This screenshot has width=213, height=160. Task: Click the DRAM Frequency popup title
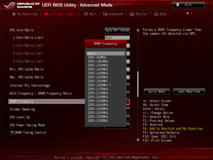tap(106, 44)
